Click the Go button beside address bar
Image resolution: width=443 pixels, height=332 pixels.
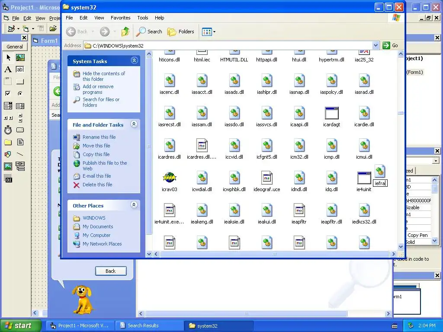[391, 45]
